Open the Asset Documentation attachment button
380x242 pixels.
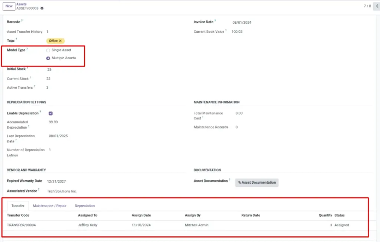[257, 183]
